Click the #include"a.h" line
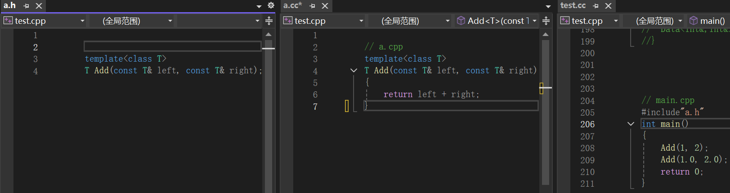Screen dimensions: 730x193 click(x=672, y=112)
